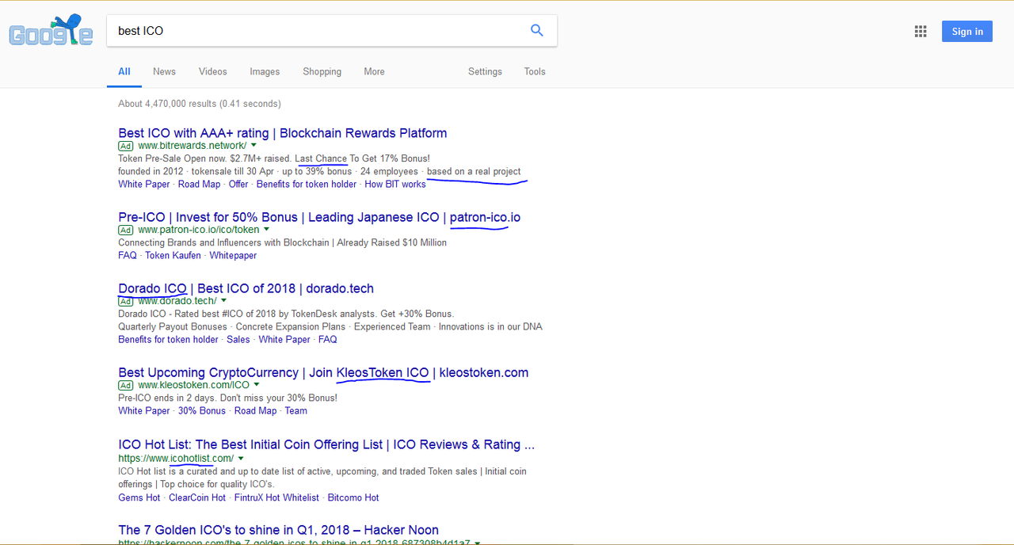The height and width of the screenshot is (545, 1014).
Task: Click the 'Whitepaper' sitelink under patron-ico
Action: [233, 255]
